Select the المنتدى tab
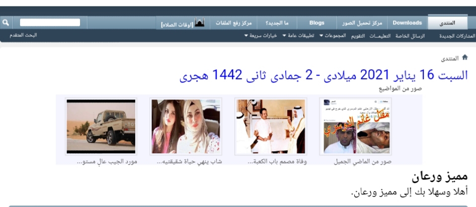 (448, 23)
